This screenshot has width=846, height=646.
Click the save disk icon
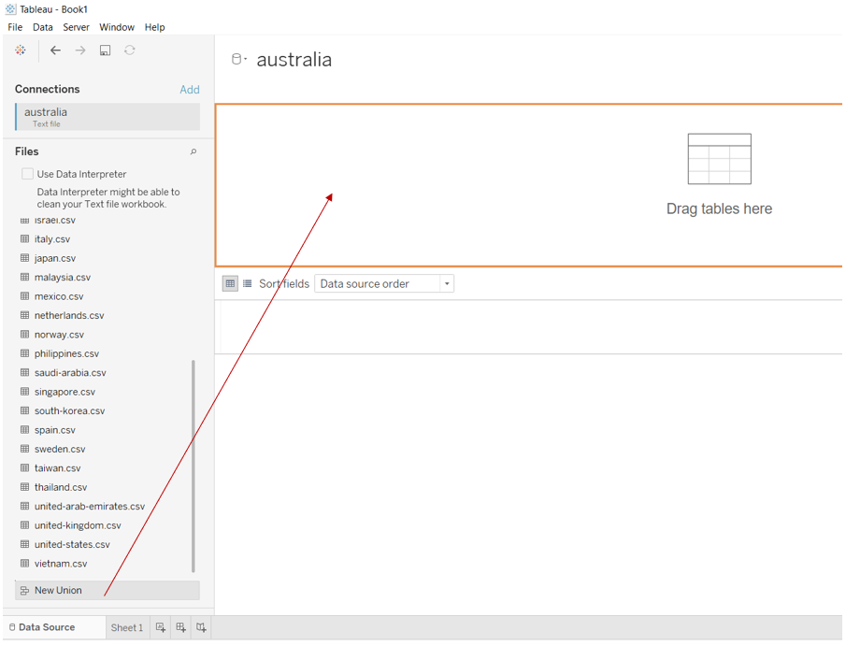coord(105,50)
